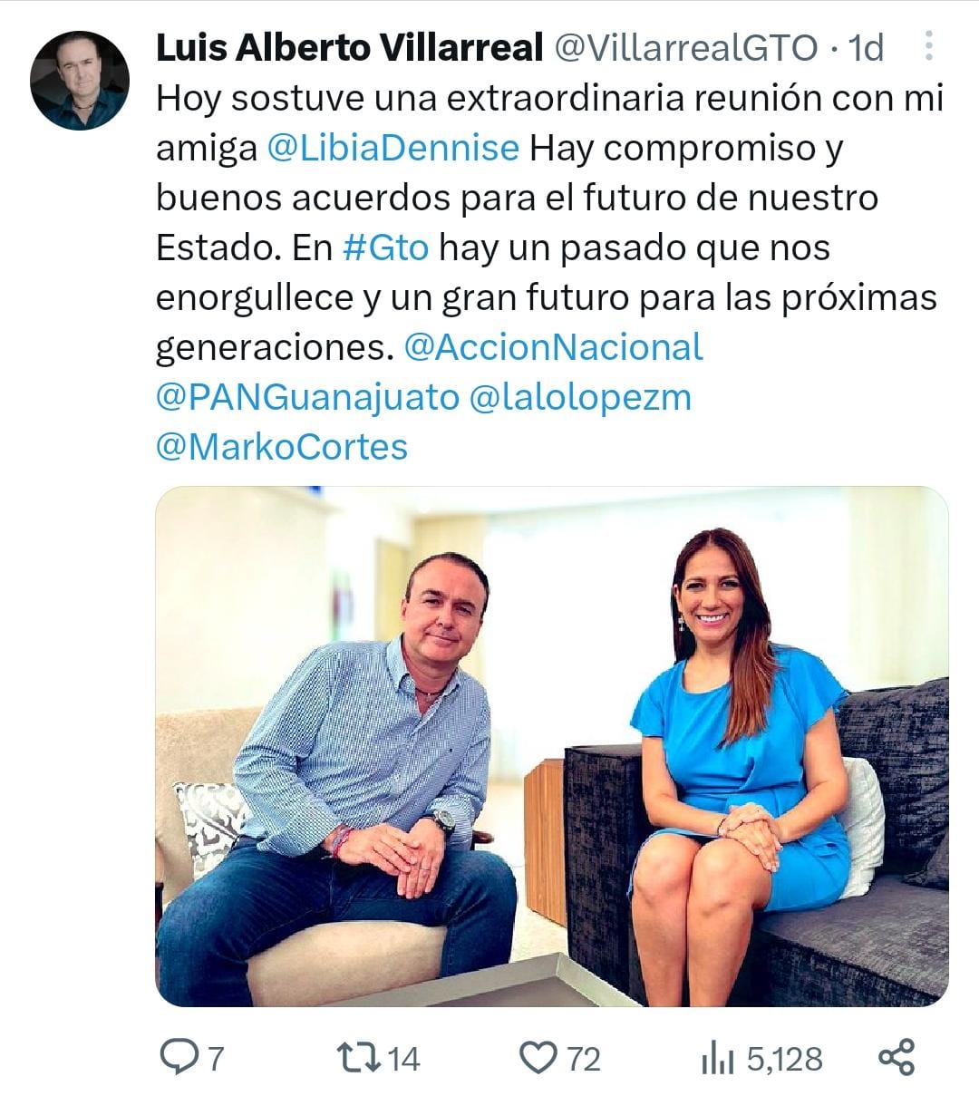This screenshot has width=979, height=1096.
Task: Expand the attached photo of two people
Action: [552, 746]
